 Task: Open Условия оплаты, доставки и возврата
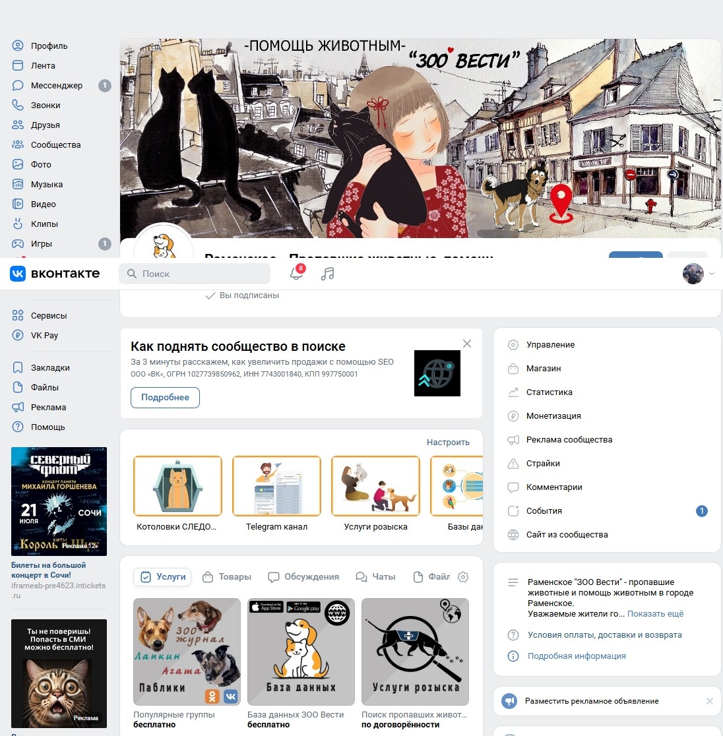(605, 634)
